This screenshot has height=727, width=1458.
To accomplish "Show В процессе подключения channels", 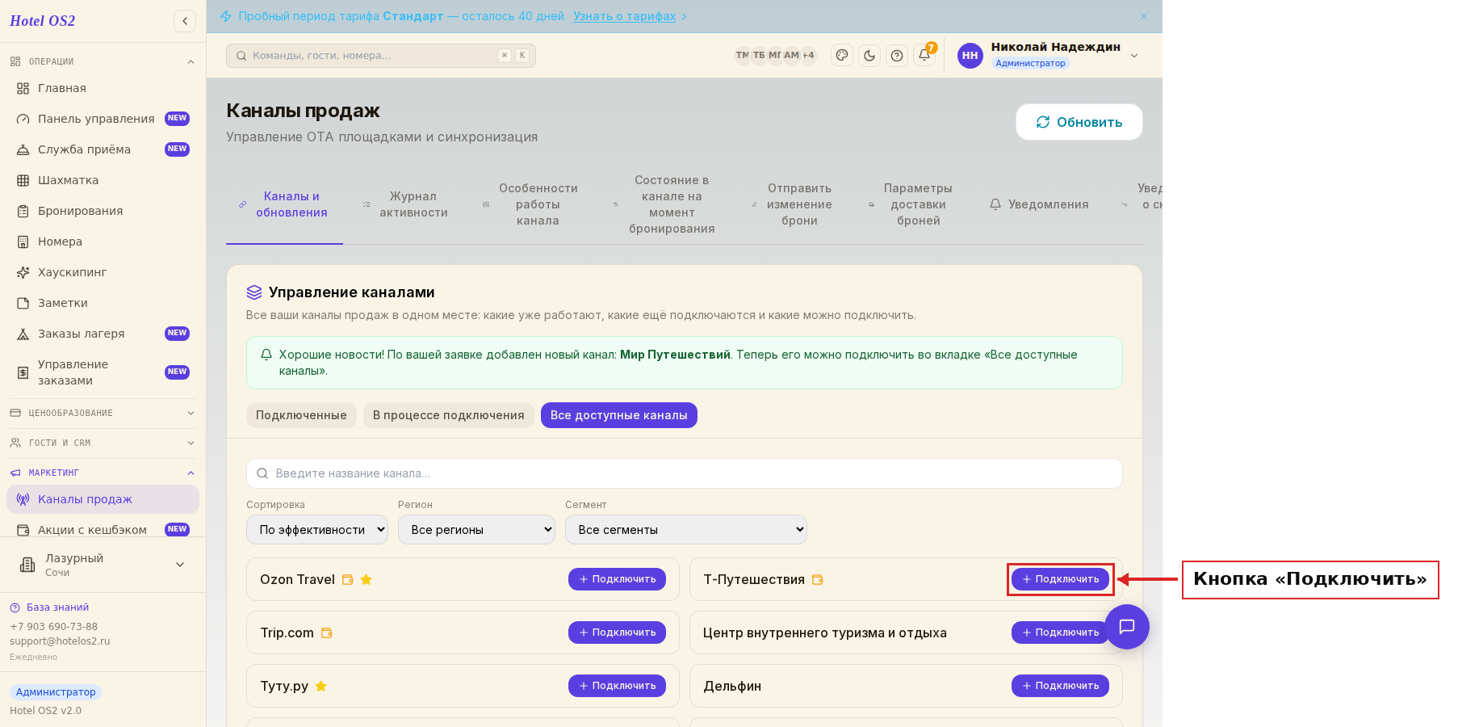I will pos(448,415).
